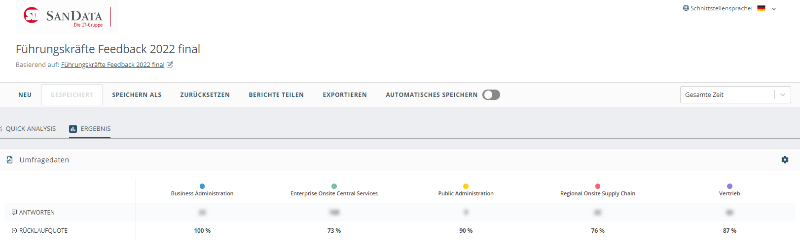This screenshot has width=800, height=249.
Task: Click yellow dot for Public Administration
Action: [466, 186]
